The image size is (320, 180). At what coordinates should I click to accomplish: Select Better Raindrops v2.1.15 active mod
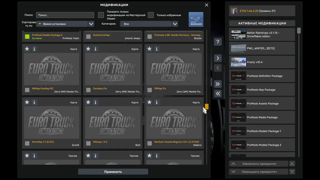pyautogui.click(x=262, y=34)
